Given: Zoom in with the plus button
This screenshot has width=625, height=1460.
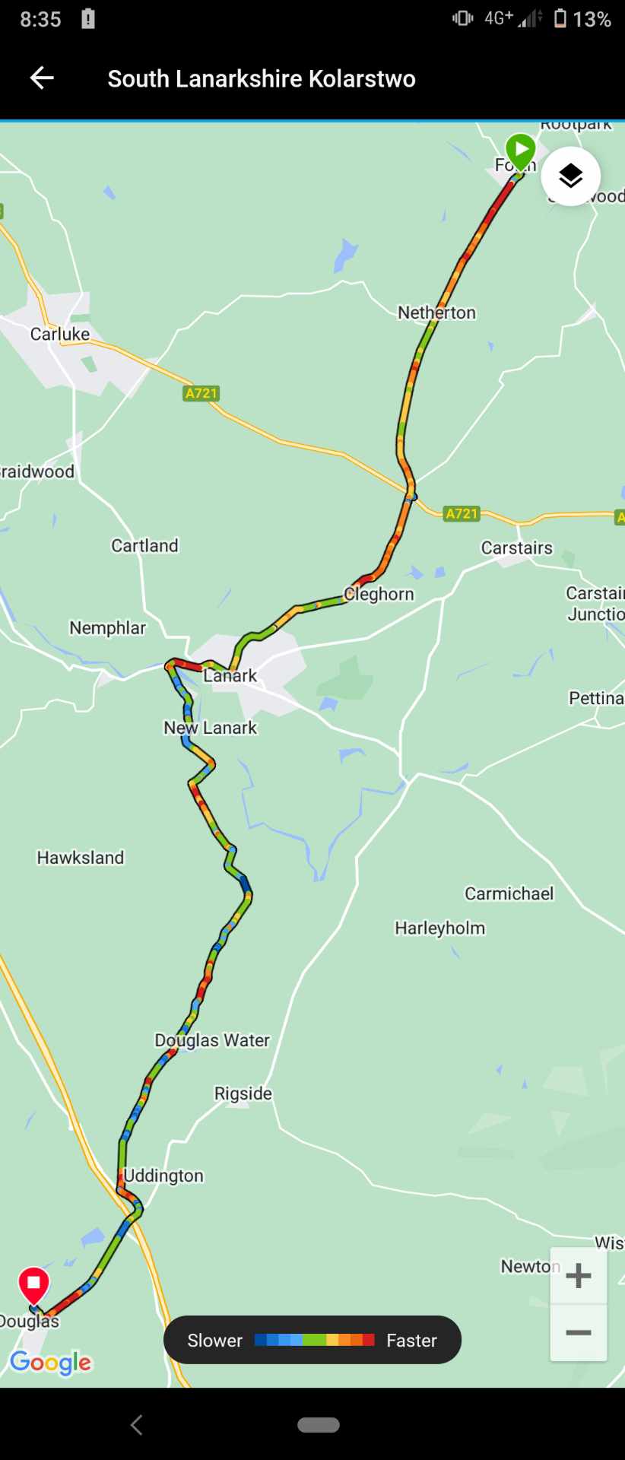Looking at the screenshot, I should click(x=579, y=1275).
